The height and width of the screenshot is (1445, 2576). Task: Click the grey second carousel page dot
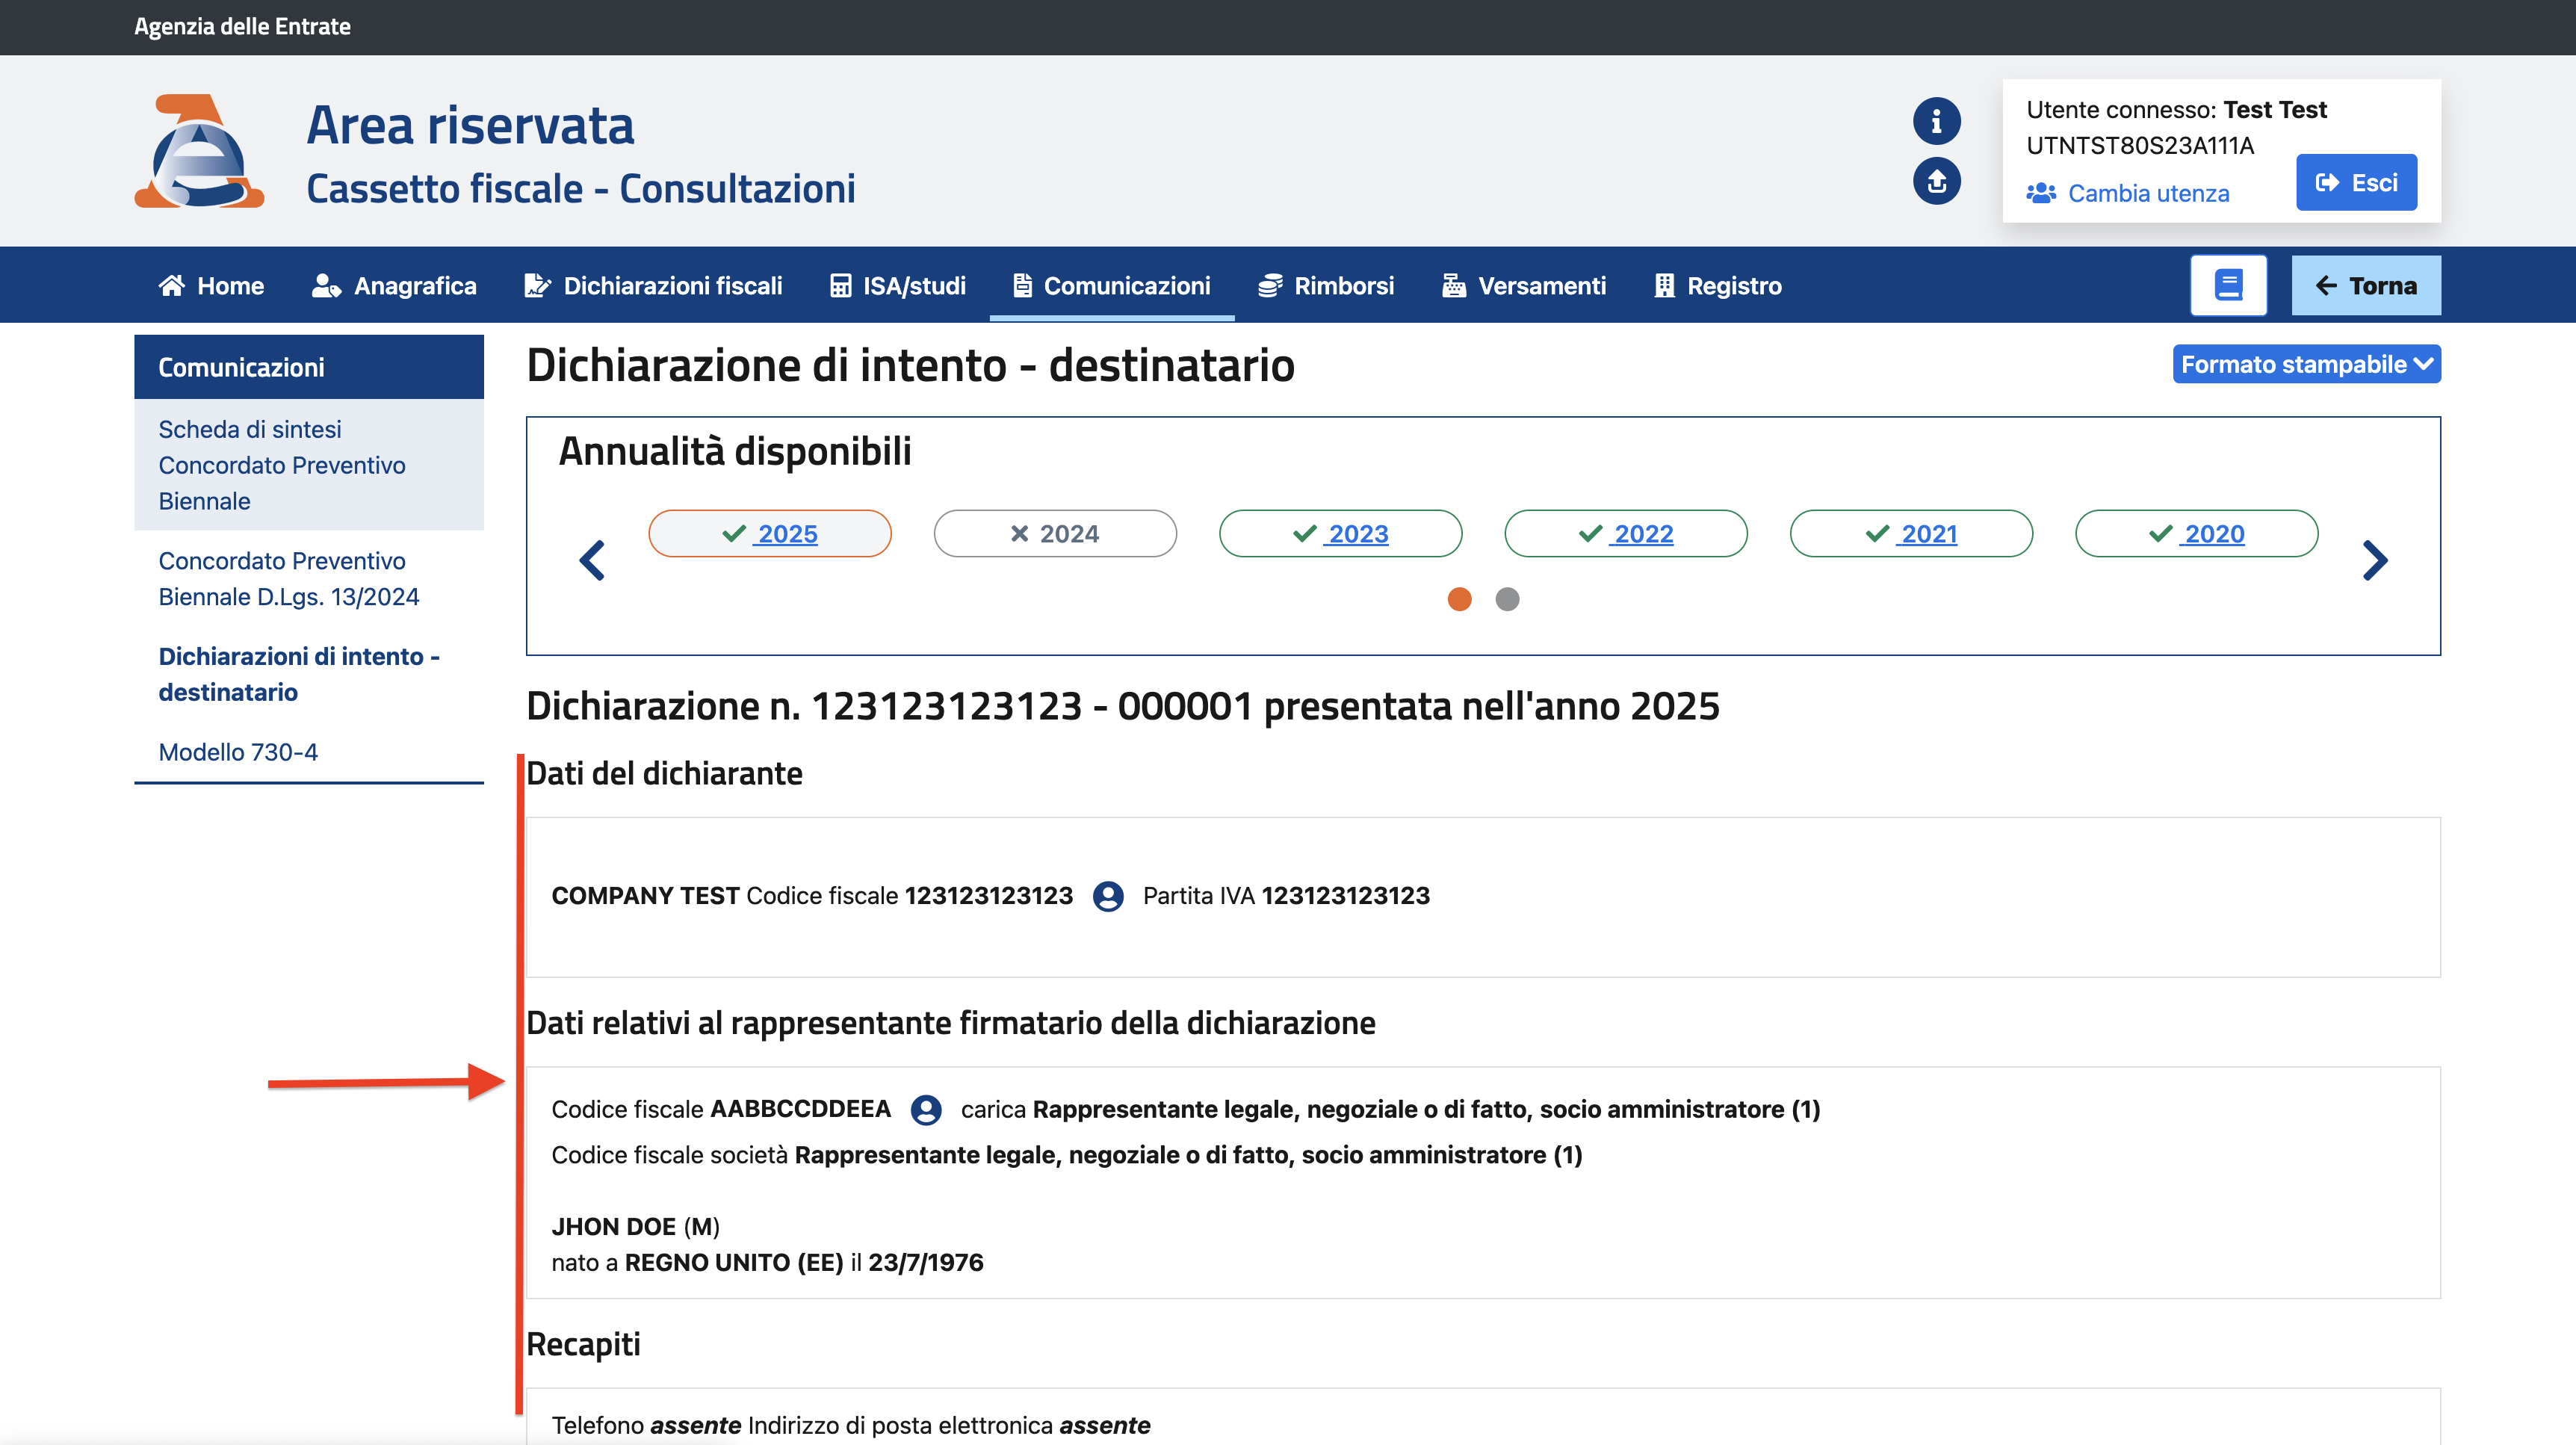coord(1507,599)
